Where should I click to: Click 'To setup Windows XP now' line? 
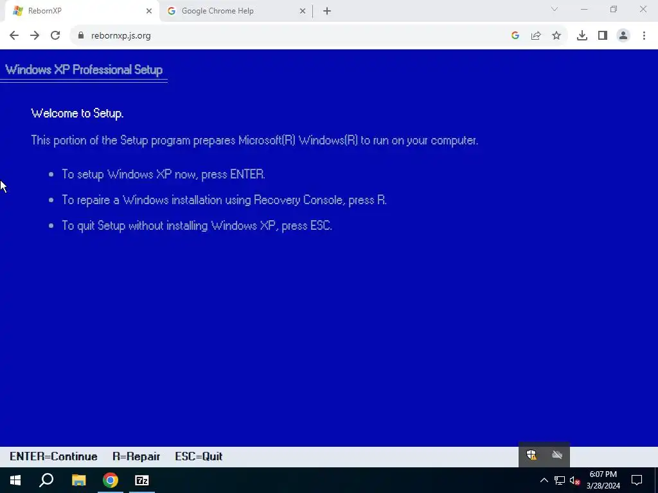[163, 174]
